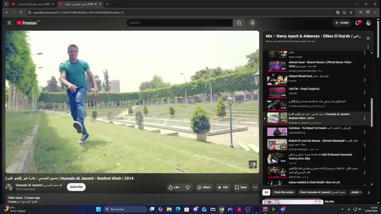Click the search magnifier button
The width and height of the screenshot is (381, 214).
(239, 23)
